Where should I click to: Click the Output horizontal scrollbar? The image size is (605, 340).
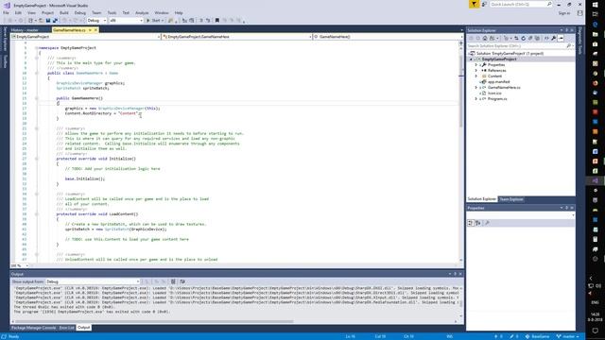154,321
